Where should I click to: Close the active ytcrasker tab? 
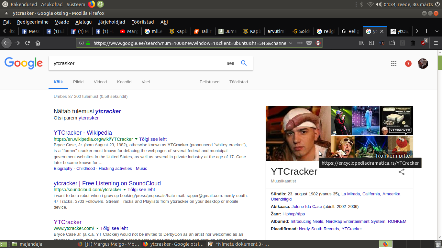382,31
